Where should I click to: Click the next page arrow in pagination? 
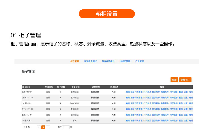click(x=48, y=127)
